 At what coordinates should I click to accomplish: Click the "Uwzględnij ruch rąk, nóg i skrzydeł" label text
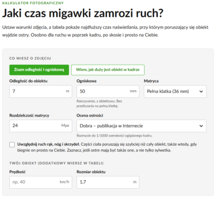point(49,144)
